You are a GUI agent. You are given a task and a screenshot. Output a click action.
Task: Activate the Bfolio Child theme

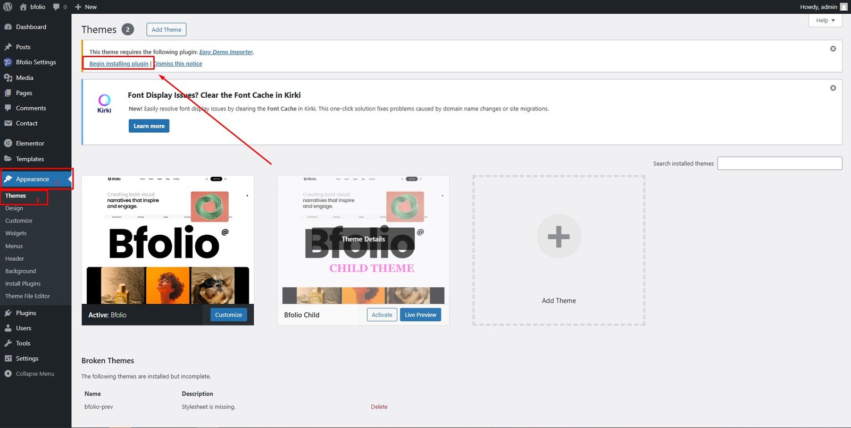pyautogui.click(x=382, y=315)
